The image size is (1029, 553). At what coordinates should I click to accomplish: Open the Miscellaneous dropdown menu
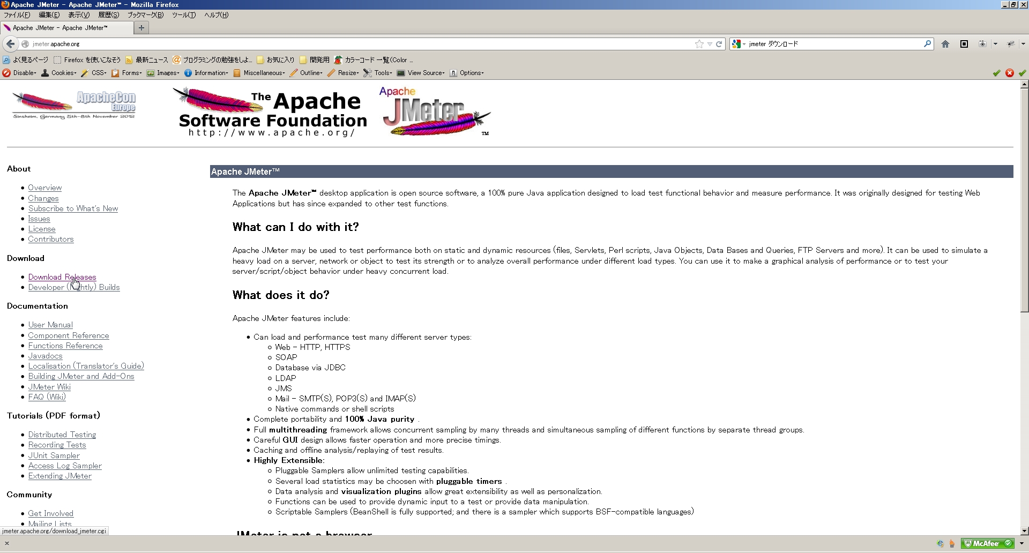click(x=259, y=73)
